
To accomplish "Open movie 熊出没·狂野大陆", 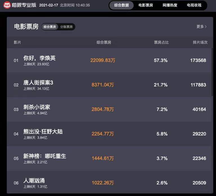I will pos(43,132).
